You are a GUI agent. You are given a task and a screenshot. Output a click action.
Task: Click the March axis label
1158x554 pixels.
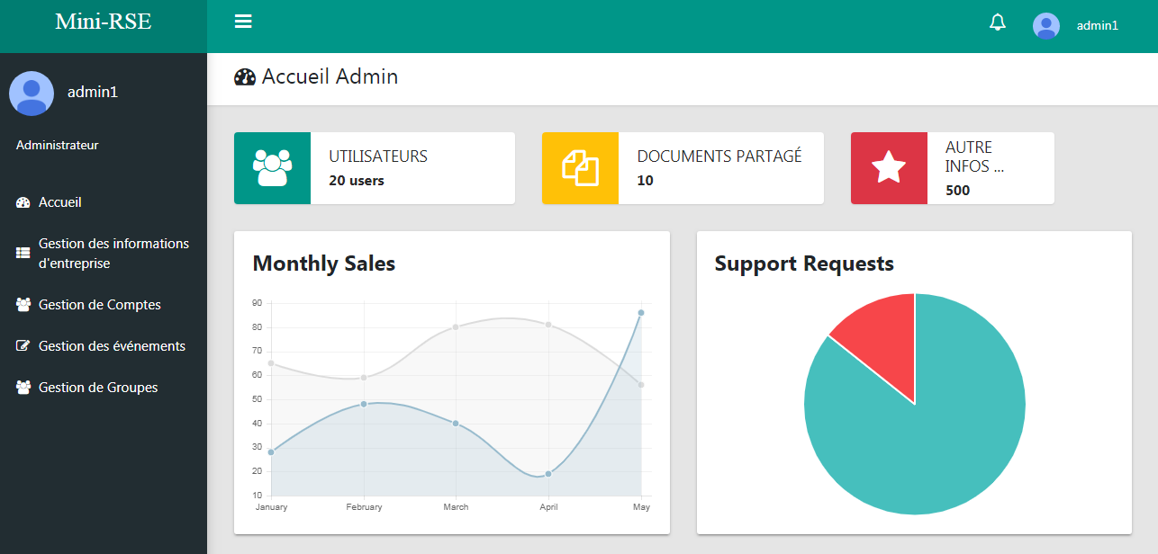(456, 507)
